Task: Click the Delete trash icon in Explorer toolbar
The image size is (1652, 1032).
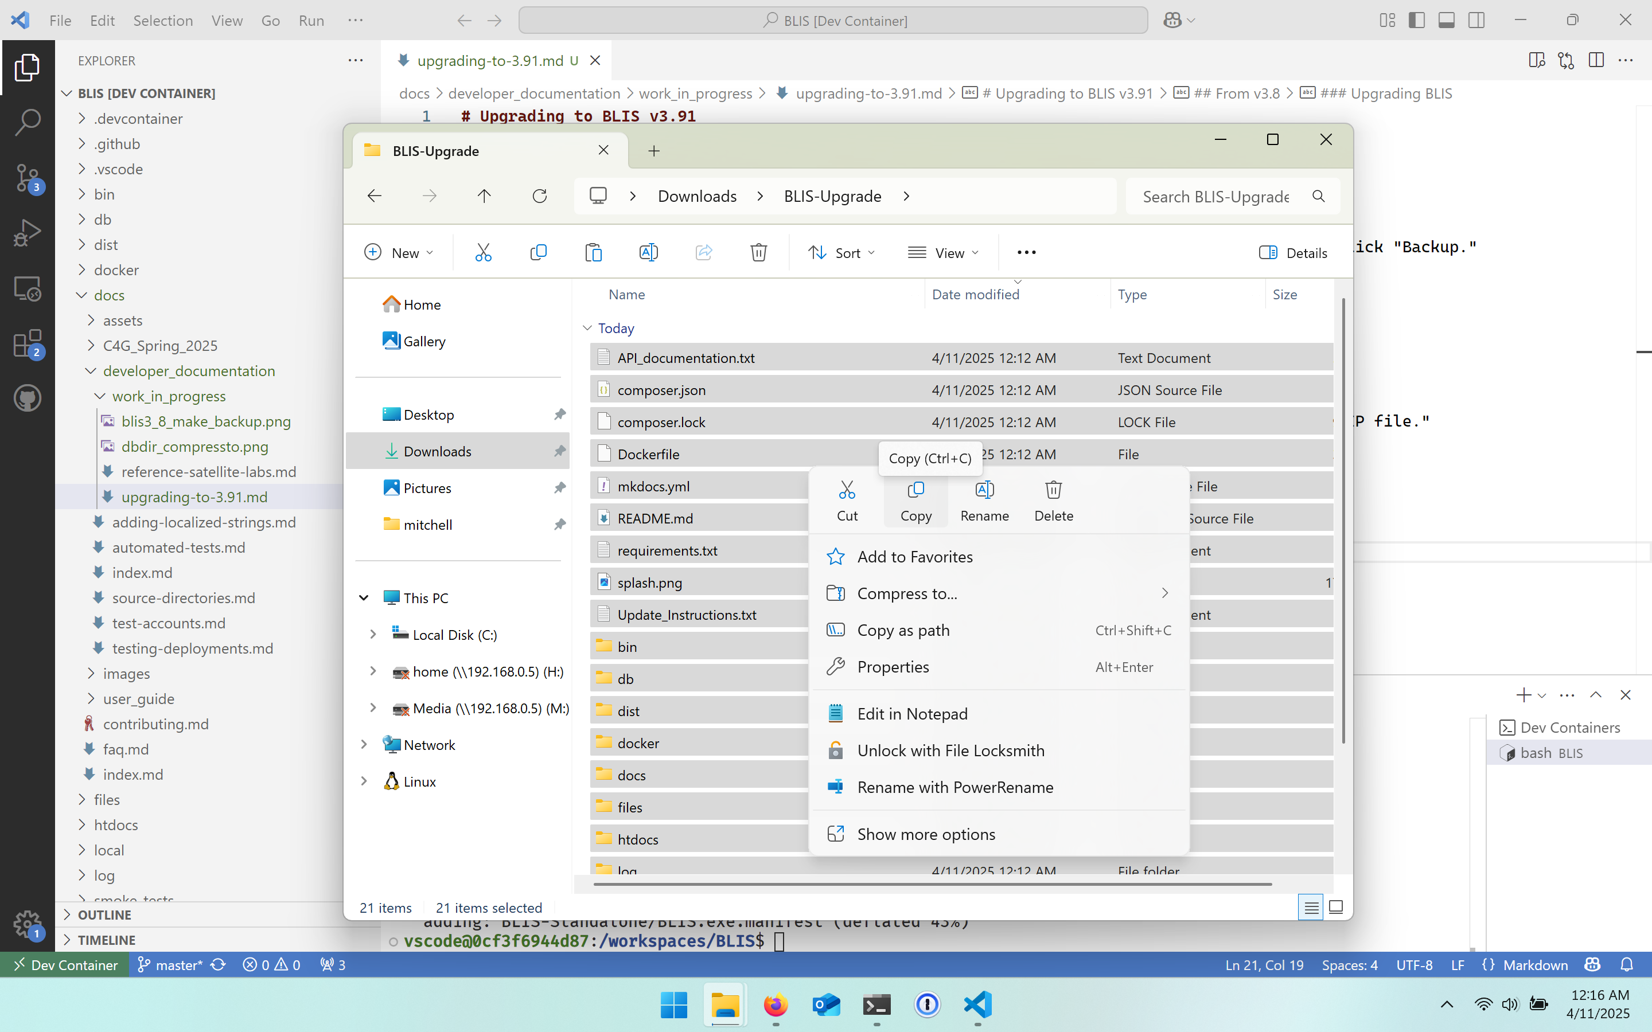Action: (758, 252)
